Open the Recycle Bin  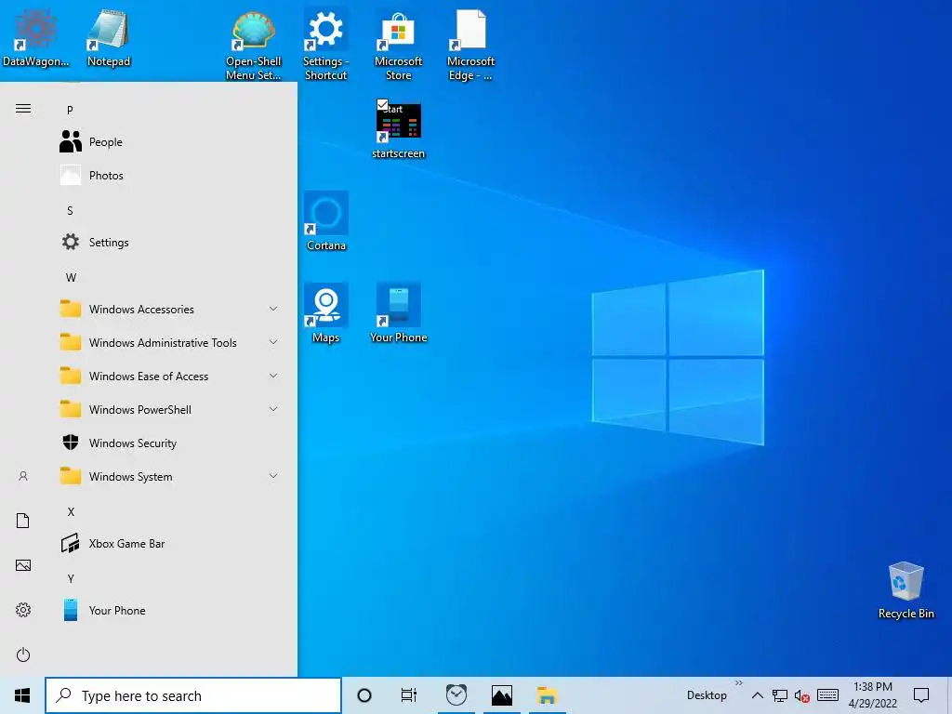point(906,590)
